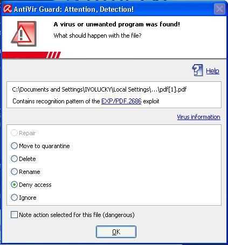Screen dimensions: 228x245
Task: Choose the Rename radio button
Action: pos(14,172)
